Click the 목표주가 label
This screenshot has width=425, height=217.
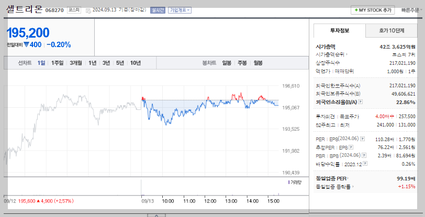350,117
